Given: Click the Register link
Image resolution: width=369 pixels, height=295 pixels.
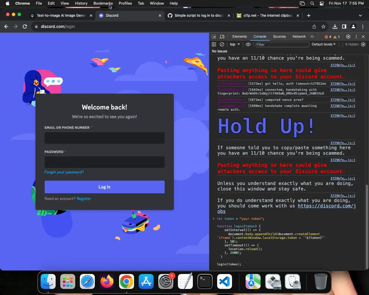Looking at the screenshot, I should pyautogui.click(x=84, y=199).
